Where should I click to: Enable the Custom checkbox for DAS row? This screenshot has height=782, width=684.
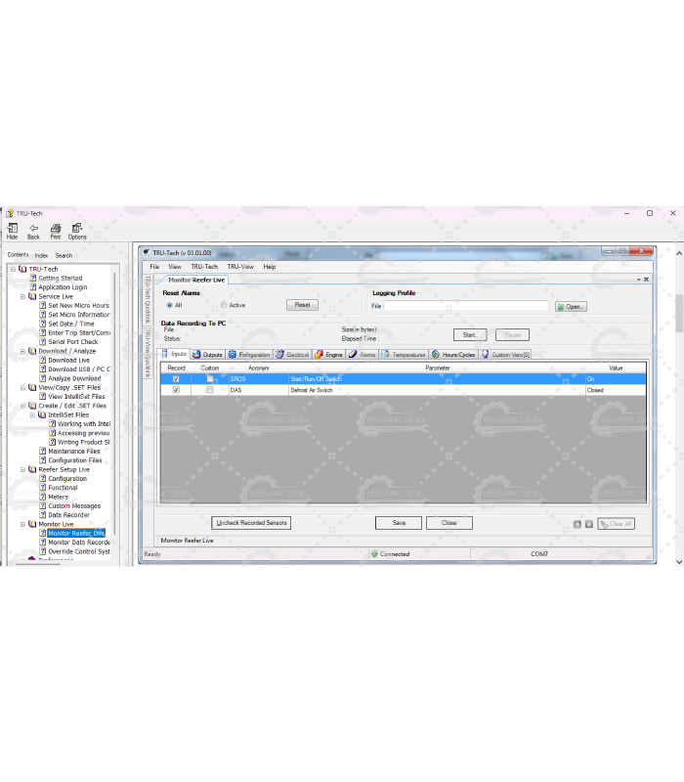(209, 390)
